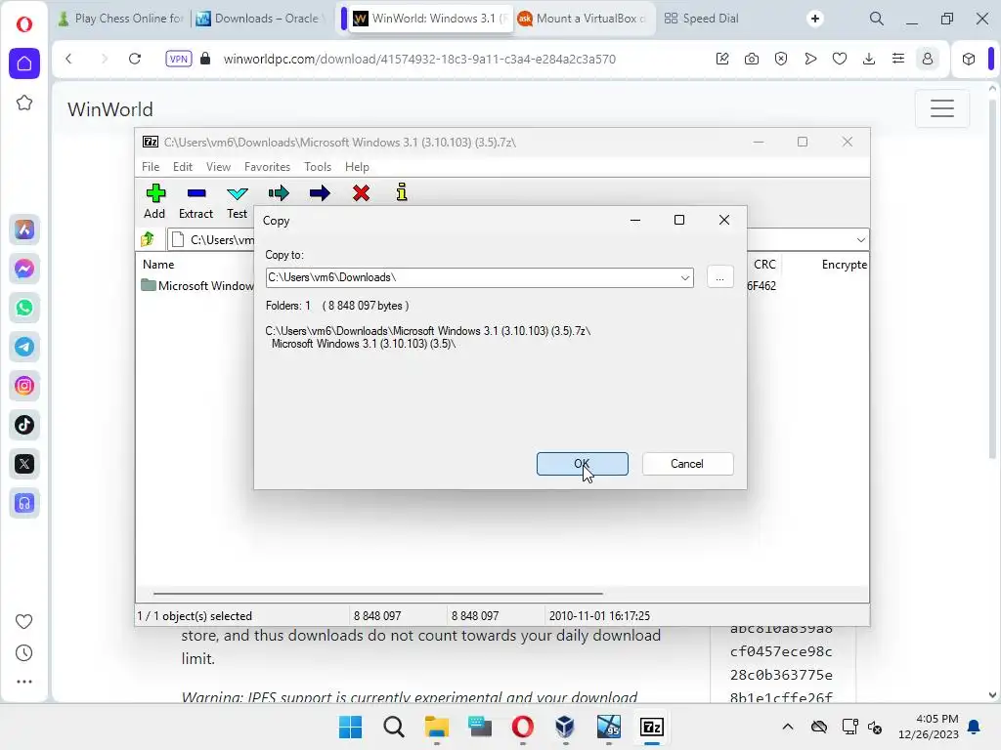
Task: Click the 7-Zip Test toolbar icon
Action: point(237,193)
